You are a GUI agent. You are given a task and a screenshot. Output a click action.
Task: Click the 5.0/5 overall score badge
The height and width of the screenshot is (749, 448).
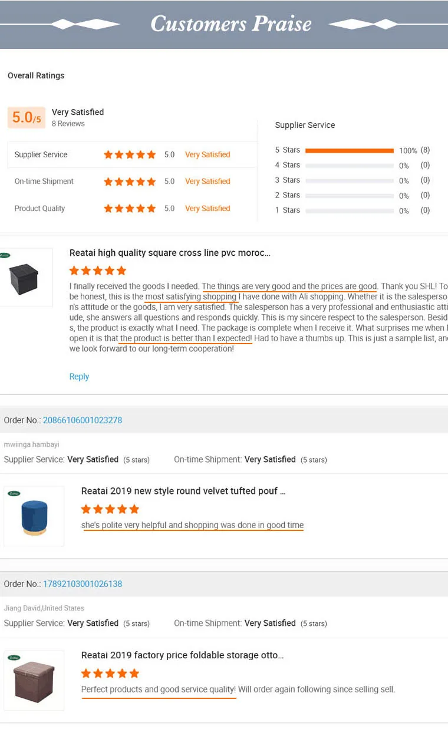[x=27, y=118]
